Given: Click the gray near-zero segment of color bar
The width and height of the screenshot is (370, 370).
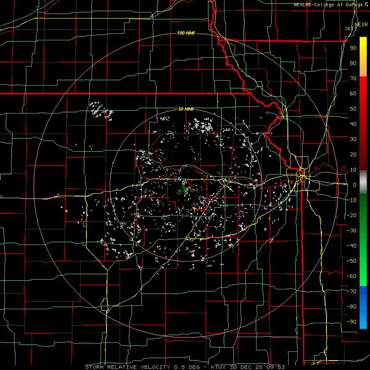Looking at the screenshot, I should [x=363, y=182].
